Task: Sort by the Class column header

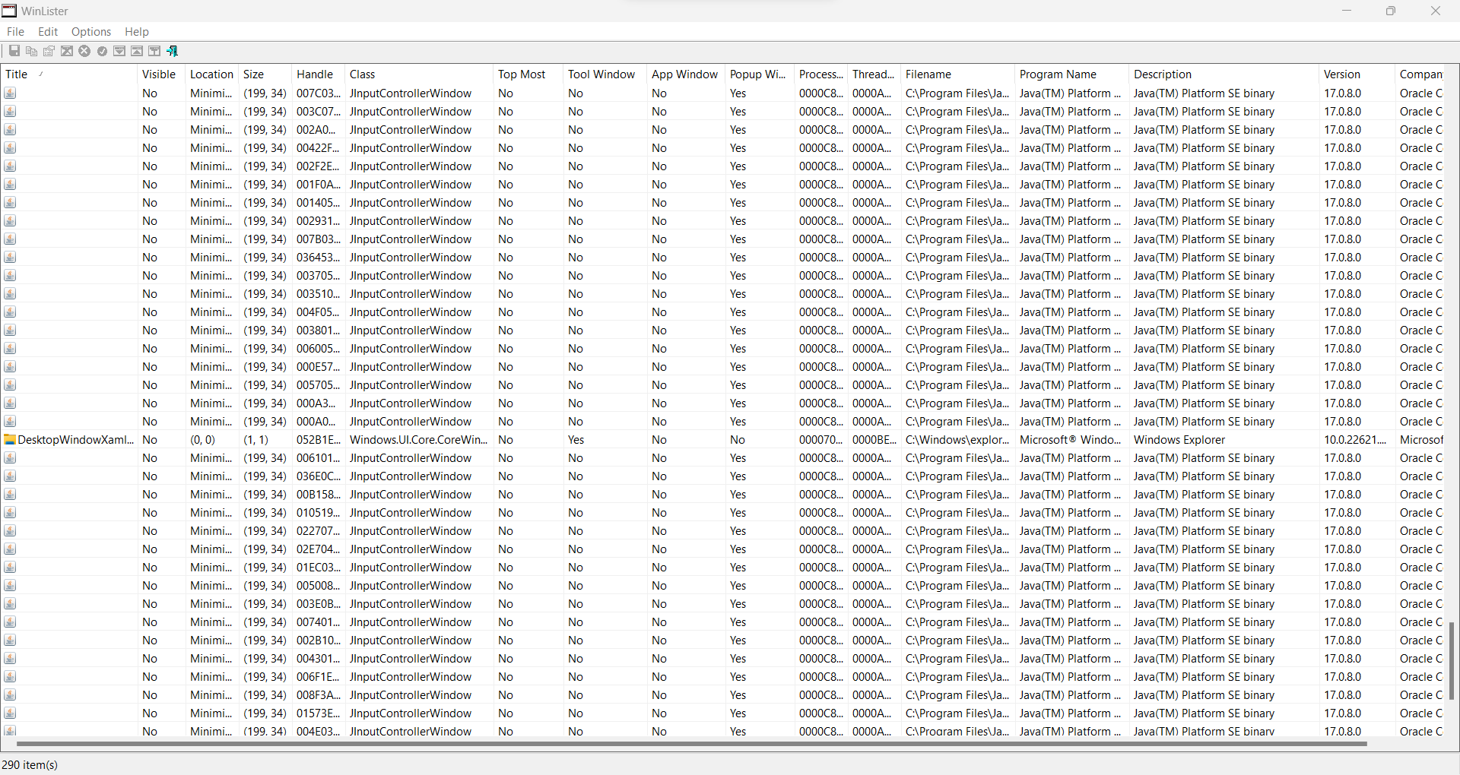Action: click(363, 74)
